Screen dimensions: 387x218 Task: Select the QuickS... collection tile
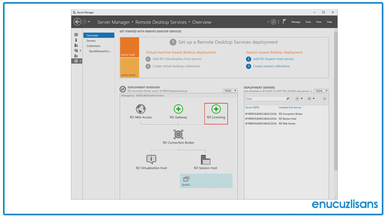pos(206,181)
